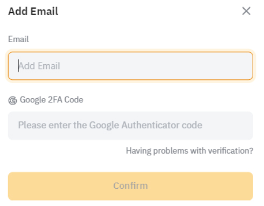The width and height of the screenshot is (264, 206).
Task: Activate the gray 2FA code entry box
Action: 130,126
